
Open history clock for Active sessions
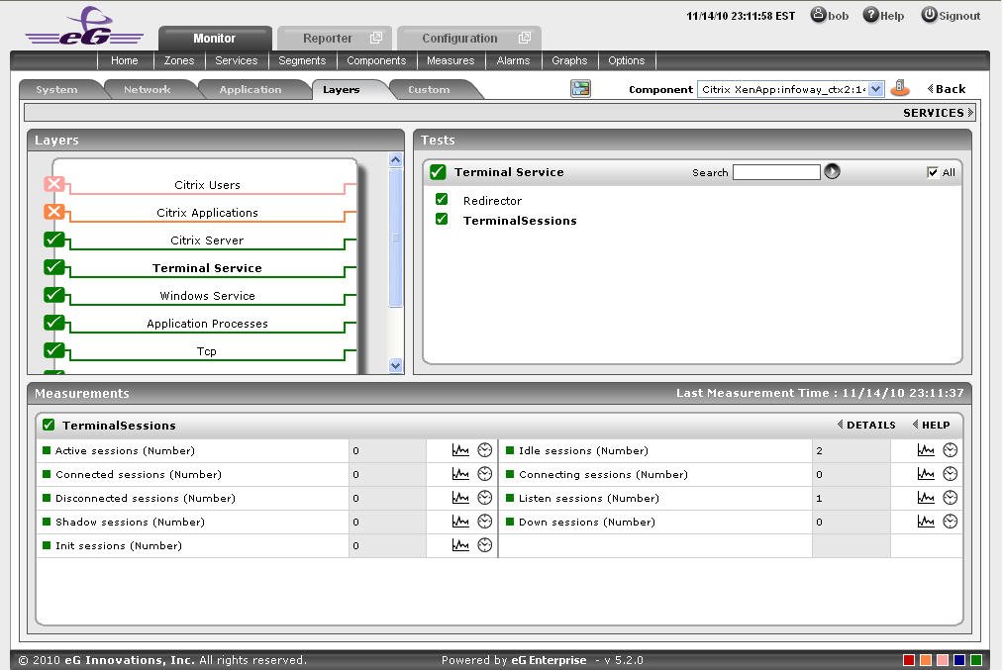coord(485,450)
